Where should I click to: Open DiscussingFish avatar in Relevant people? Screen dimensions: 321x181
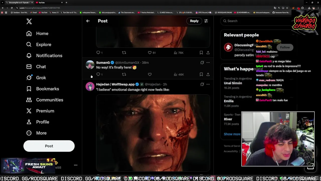(x=228, y=47)
